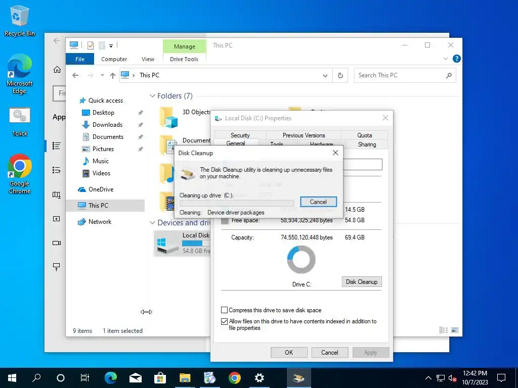Open Drive Tools ribbon tab

(x=184, y=59)
